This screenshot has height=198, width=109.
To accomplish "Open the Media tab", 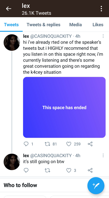I will pyautogui.click(x=75, y=25).
